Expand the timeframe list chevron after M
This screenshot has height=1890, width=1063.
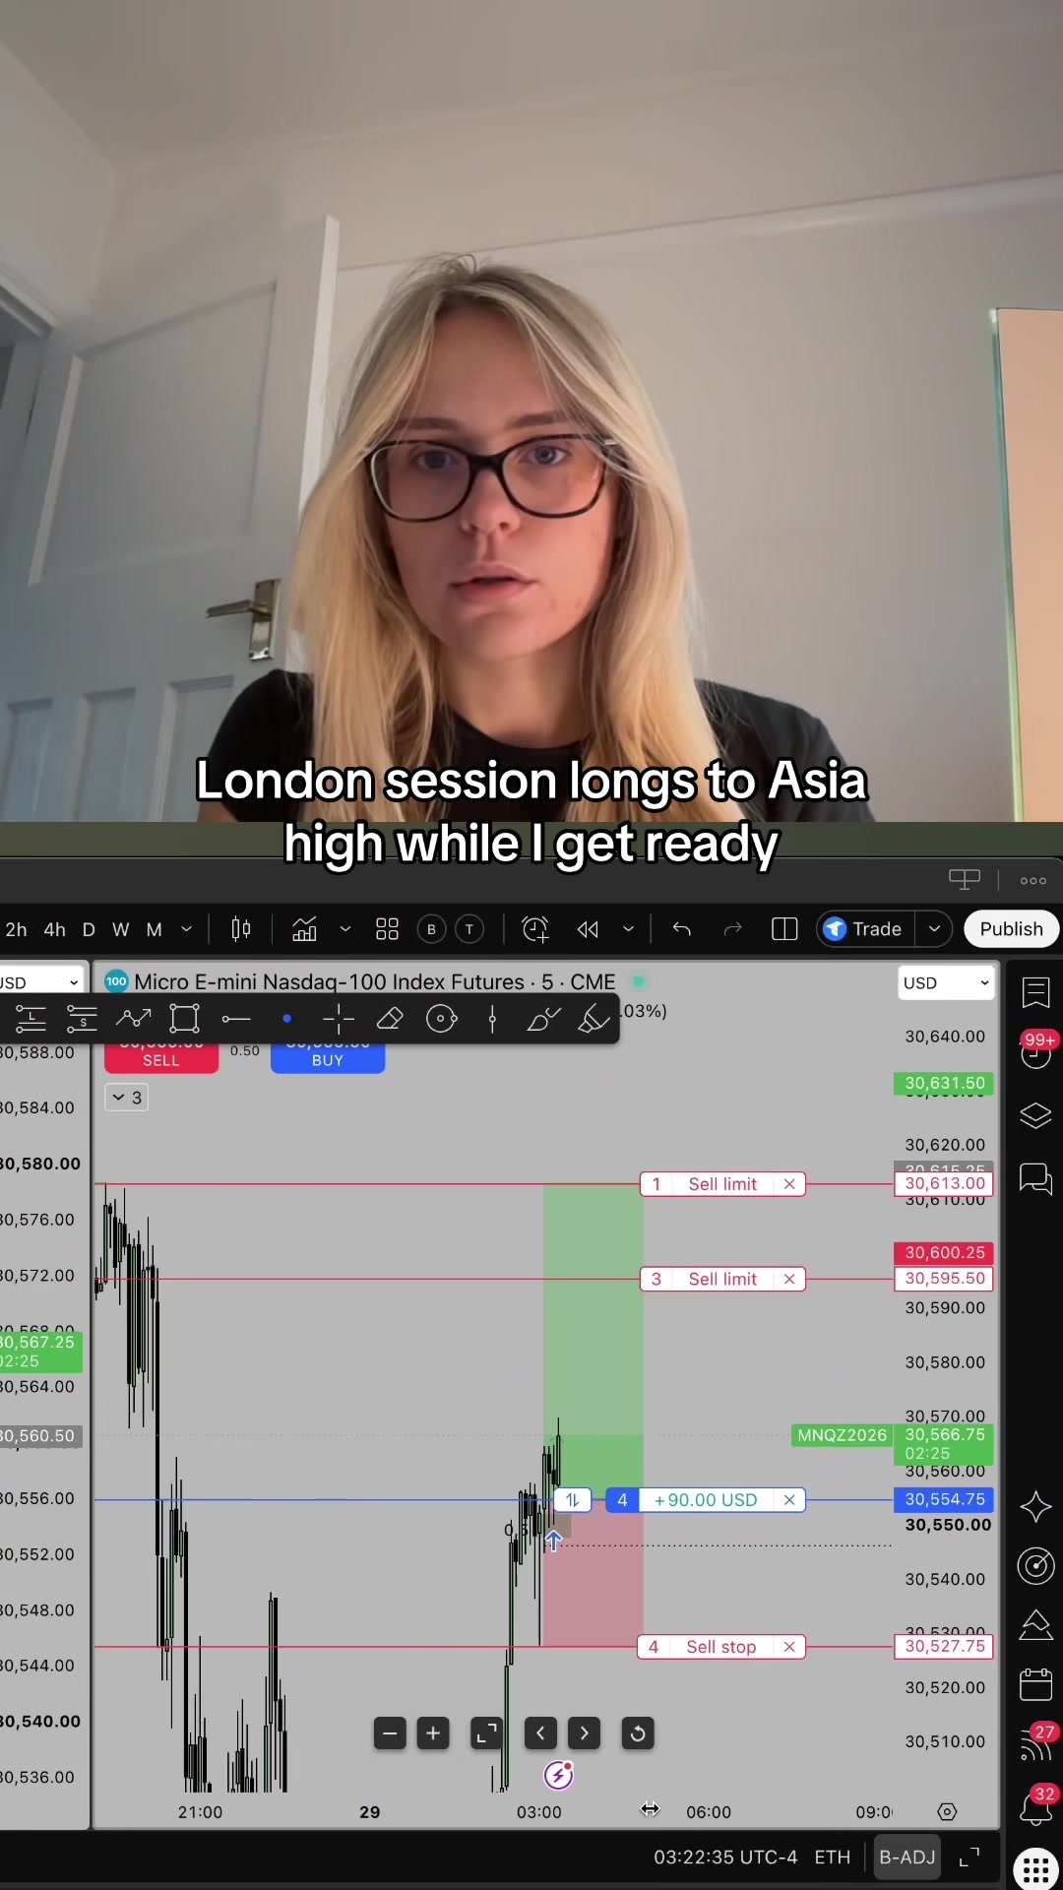(x=186, y=929)
